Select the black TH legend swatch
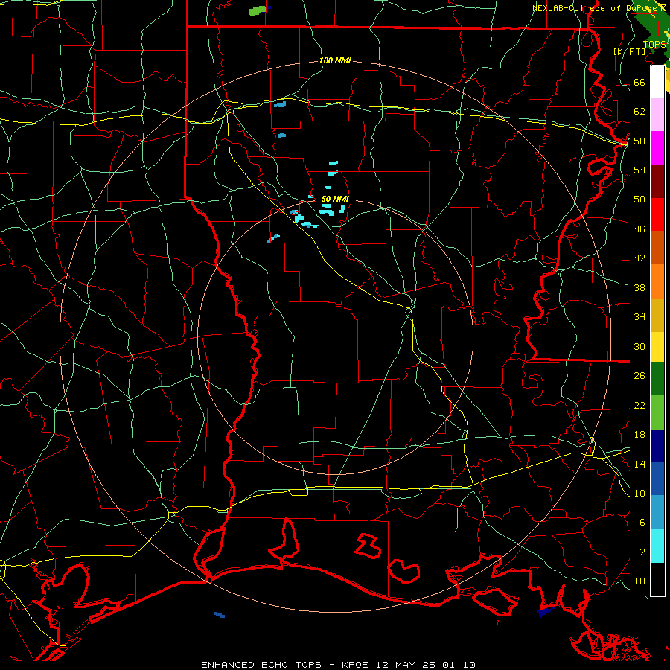The width and height of the screenshot is (670, 670). [657, 579]
